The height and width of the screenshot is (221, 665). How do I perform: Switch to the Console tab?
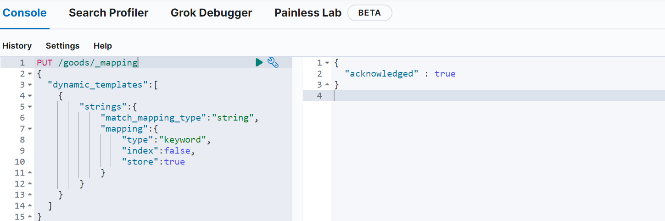pyautogui.click(x=25, y=13)
